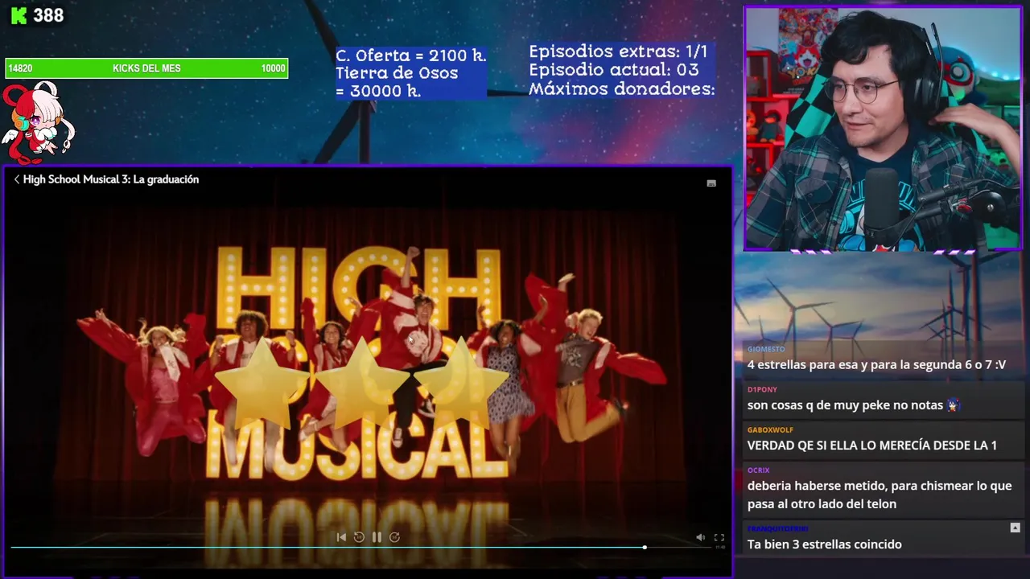The width and height of the screenshot is (1030, 579).
Task: Click the movie title 'High School Musical 3: La graduación'
Action: point(111,179)
